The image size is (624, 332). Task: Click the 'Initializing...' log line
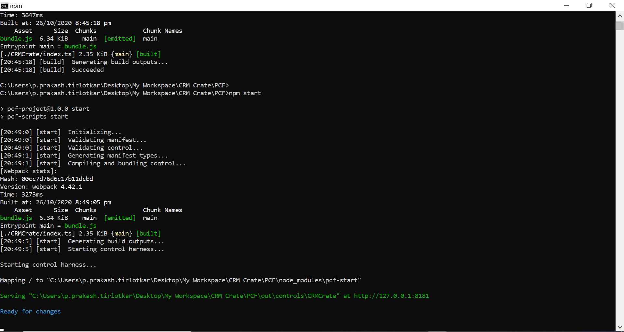[94, 132]
